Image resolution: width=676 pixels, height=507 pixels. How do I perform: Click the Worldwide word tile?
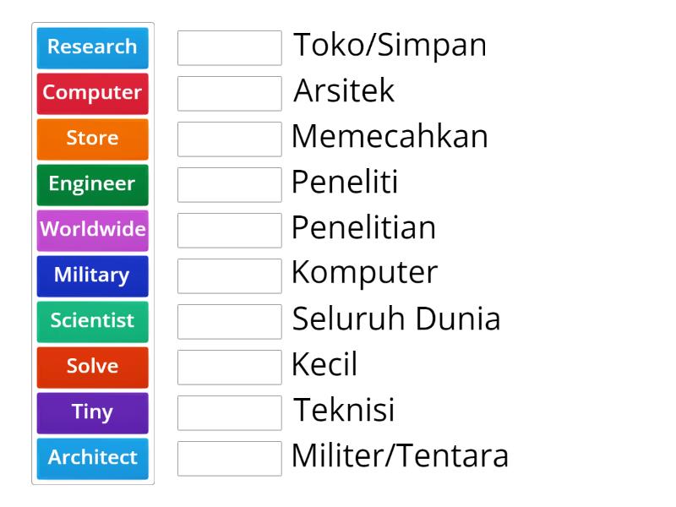coord(92,231)
